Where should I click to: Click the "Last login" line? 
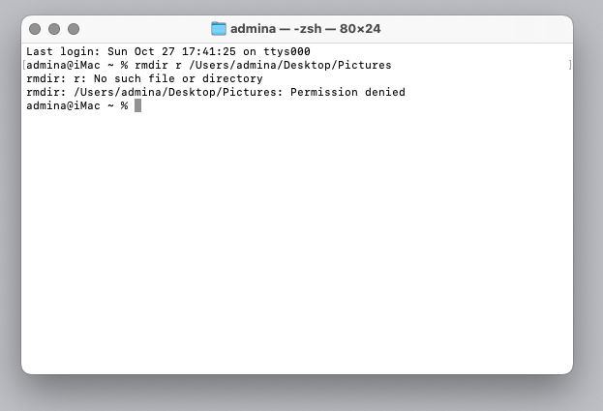point(167,51)
